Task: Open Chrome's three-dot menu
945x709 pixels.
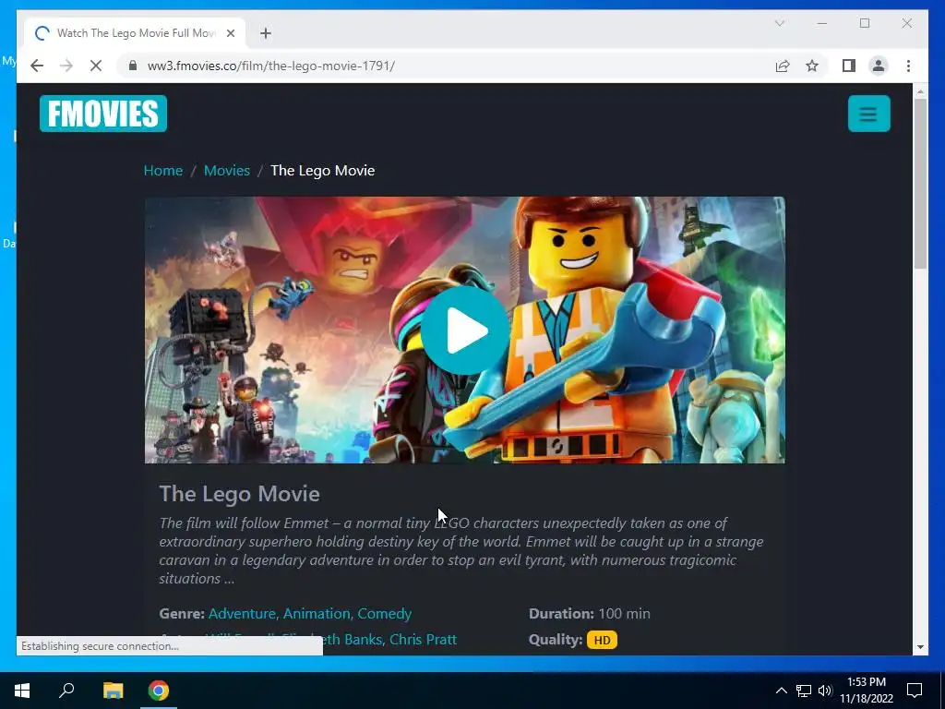Action: coord(908,66)
